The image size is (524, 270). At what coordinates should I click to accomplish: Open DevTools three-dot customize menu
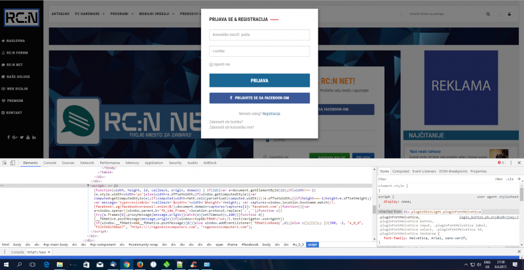coord(511,163)
